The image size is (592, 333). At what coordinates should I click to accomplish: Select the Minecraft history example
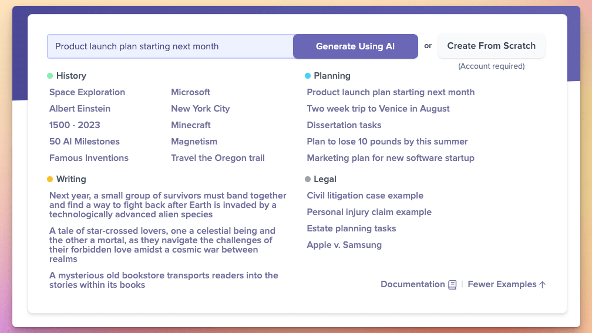point(191,125)
